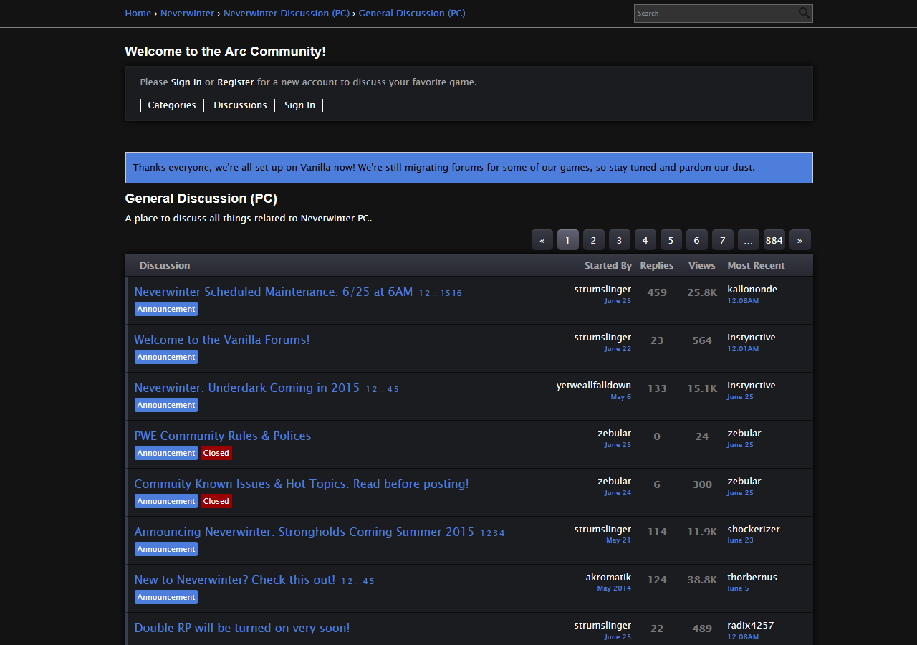The width and height of the screenshot is (917, 645).
Task: Click the Sign In link in the welcome message
Action: click(186, 82)
